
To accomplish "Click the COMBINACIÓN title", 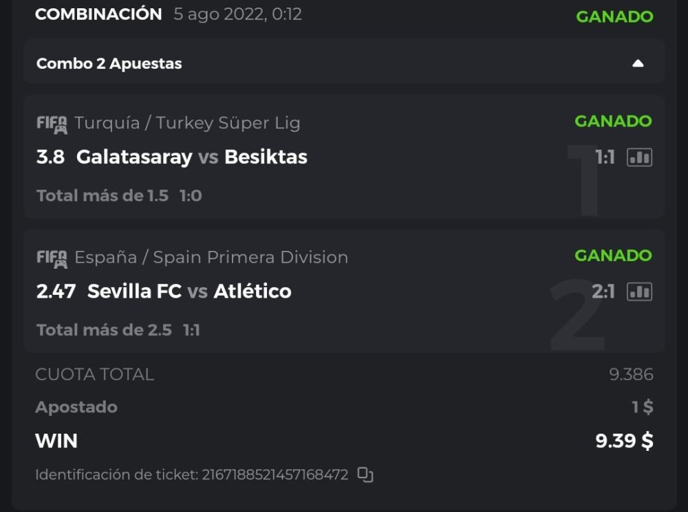I will 98,14.
